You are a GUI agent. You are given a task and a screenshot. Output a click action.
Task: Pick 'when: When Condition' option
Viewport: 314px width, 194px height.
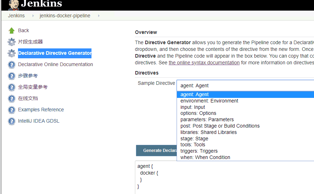tap(205, 157)
